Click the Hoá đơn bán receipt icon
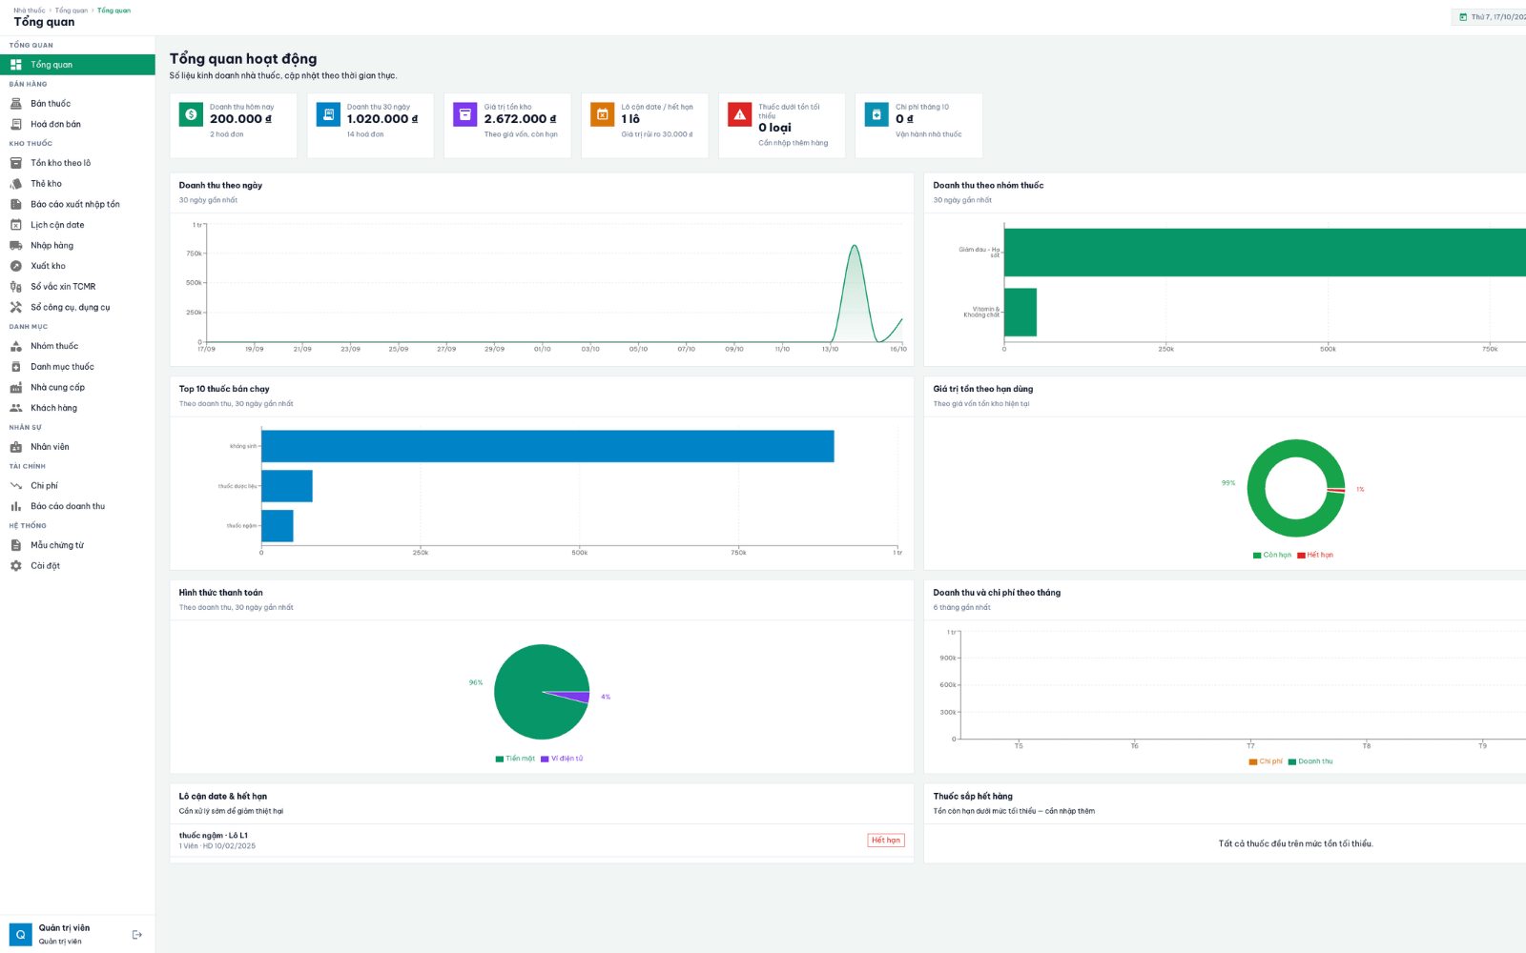 pyautogui.click(x=15, y=124)
